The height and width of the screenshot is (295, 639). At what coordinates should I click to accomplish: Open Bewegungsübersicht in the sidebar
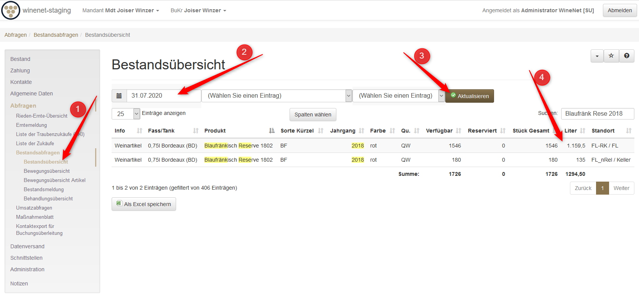point(47,171)
